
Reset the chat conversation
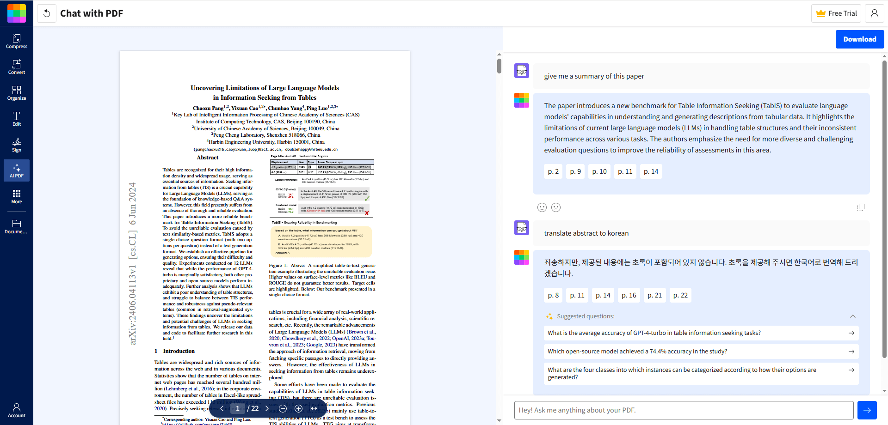pos(47,13)
